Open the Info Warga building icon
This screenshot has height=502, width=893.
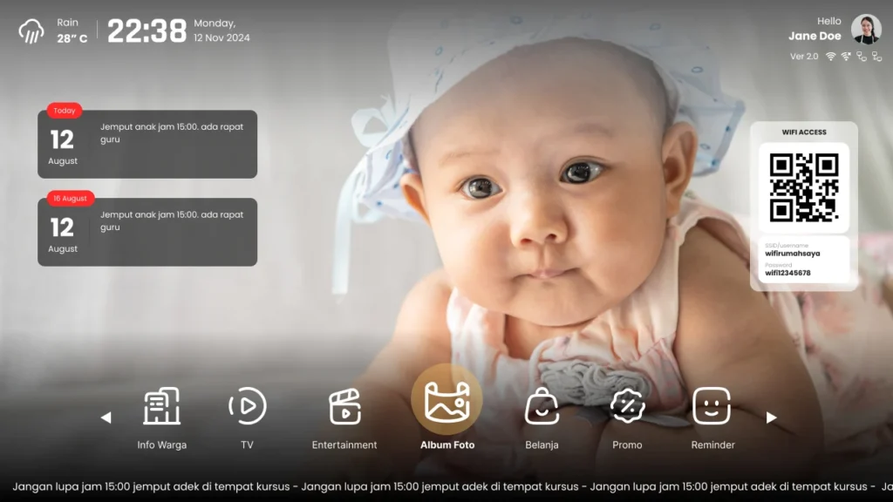(161, 406)
